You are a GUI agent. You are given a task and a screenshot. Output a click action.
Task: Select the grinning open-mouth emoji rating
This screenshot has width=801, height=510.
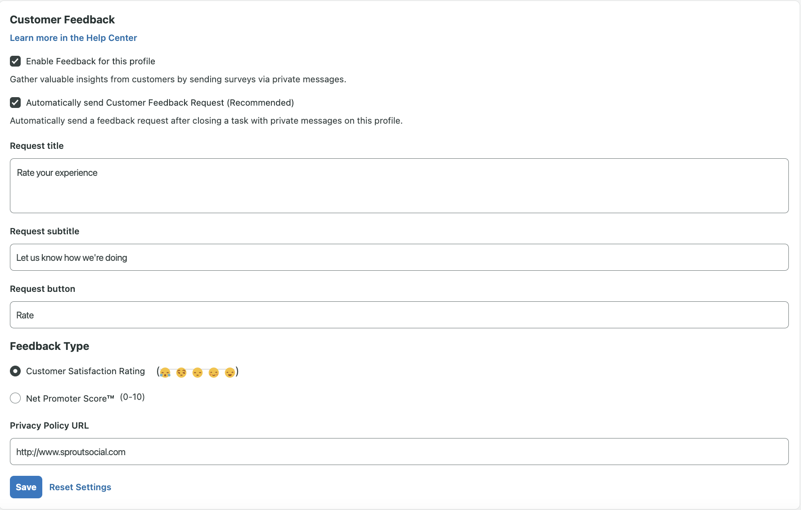[x=230, y=373]
